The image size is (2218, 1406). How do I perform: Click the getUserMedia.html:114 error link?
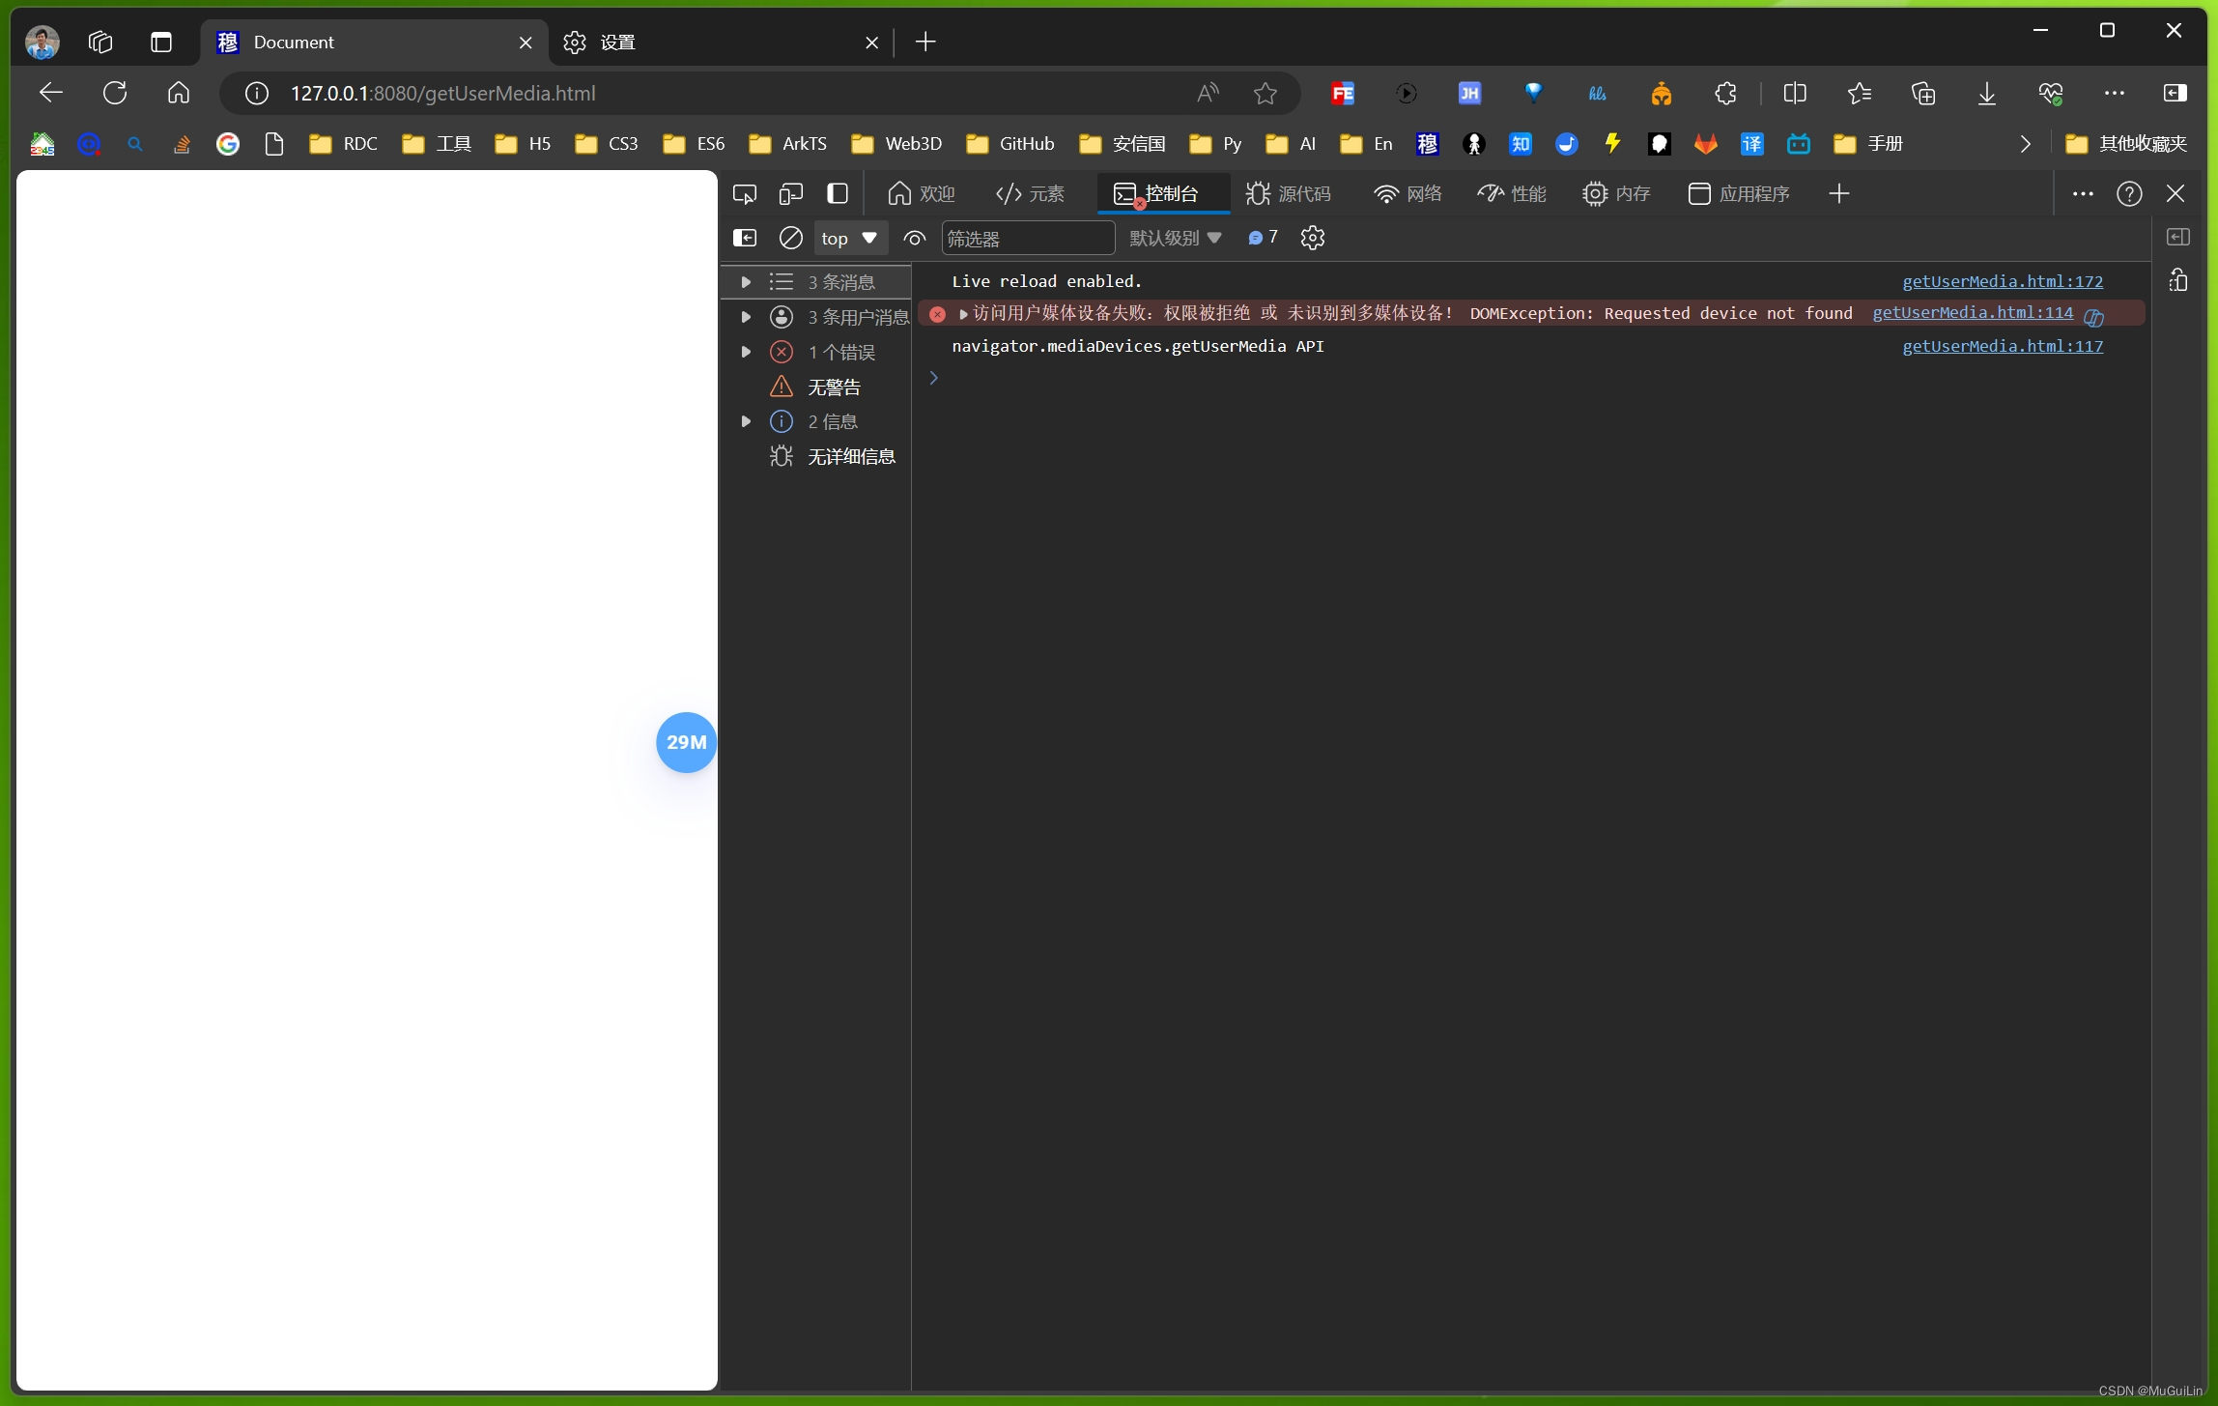coord(1973,312)
